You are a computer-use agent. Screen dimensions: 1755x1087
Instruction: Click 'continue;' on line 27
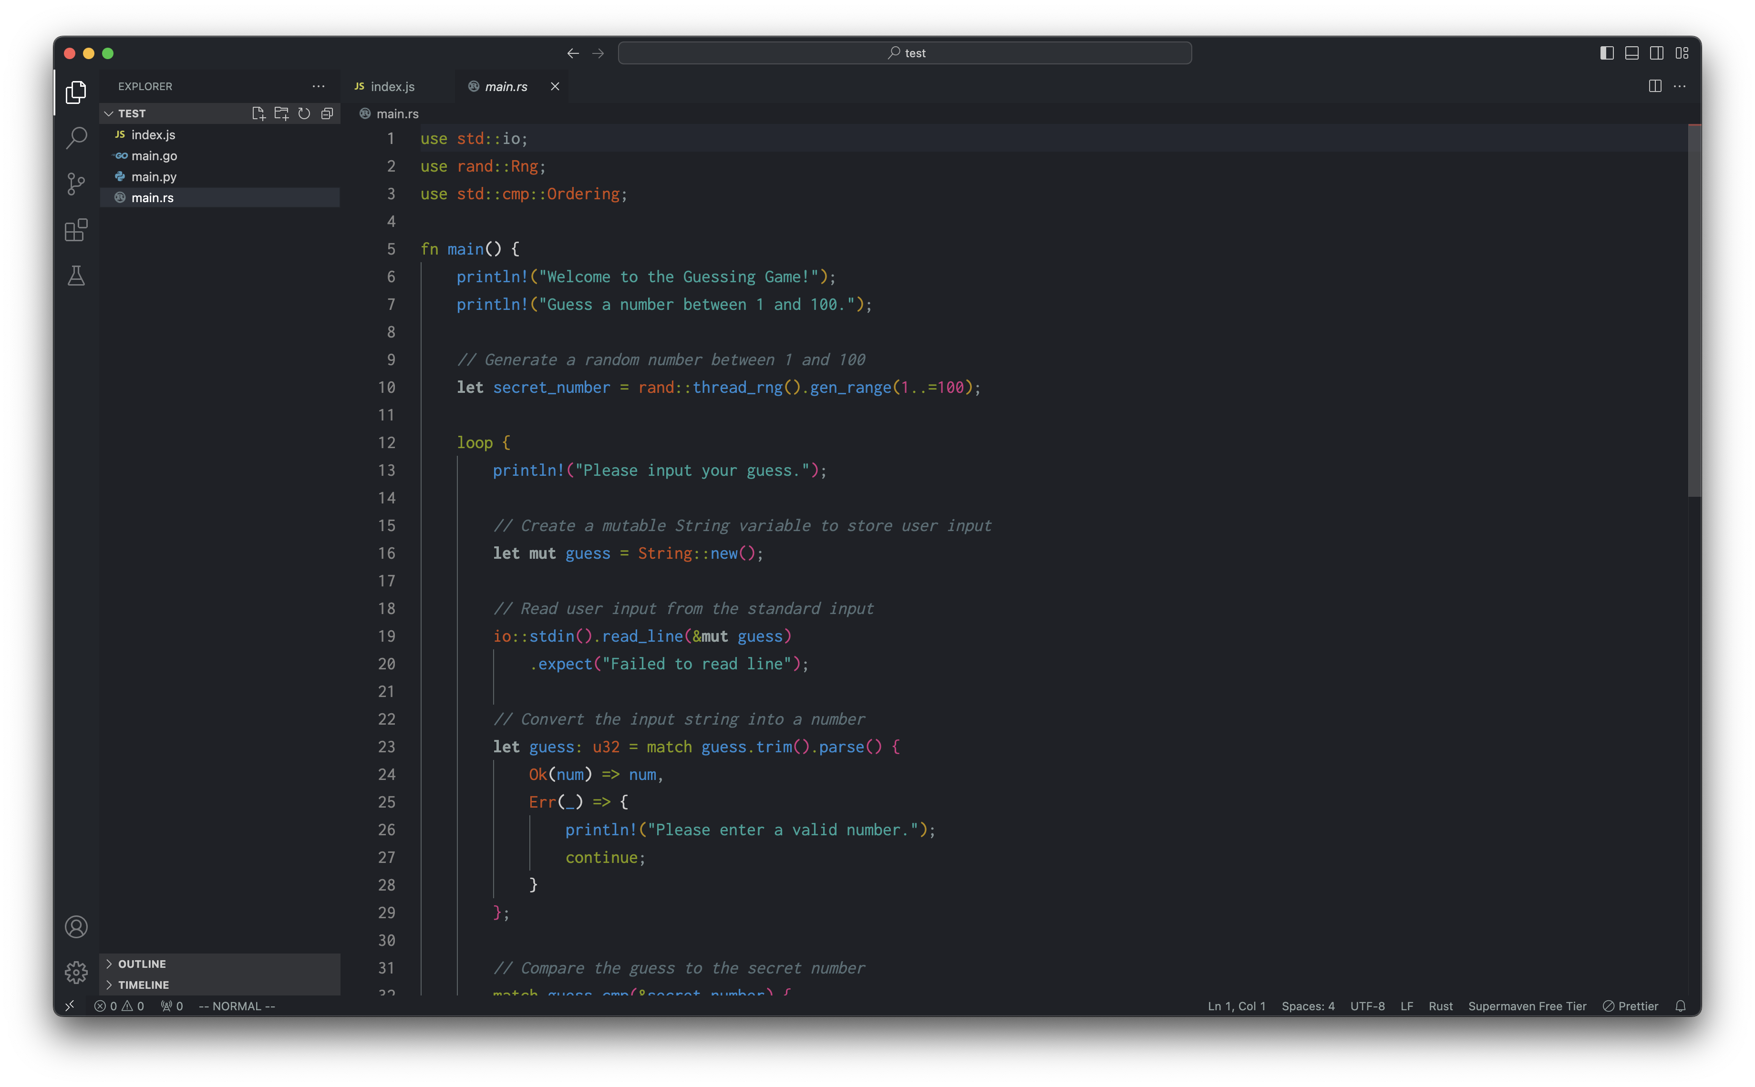[605, 858]
